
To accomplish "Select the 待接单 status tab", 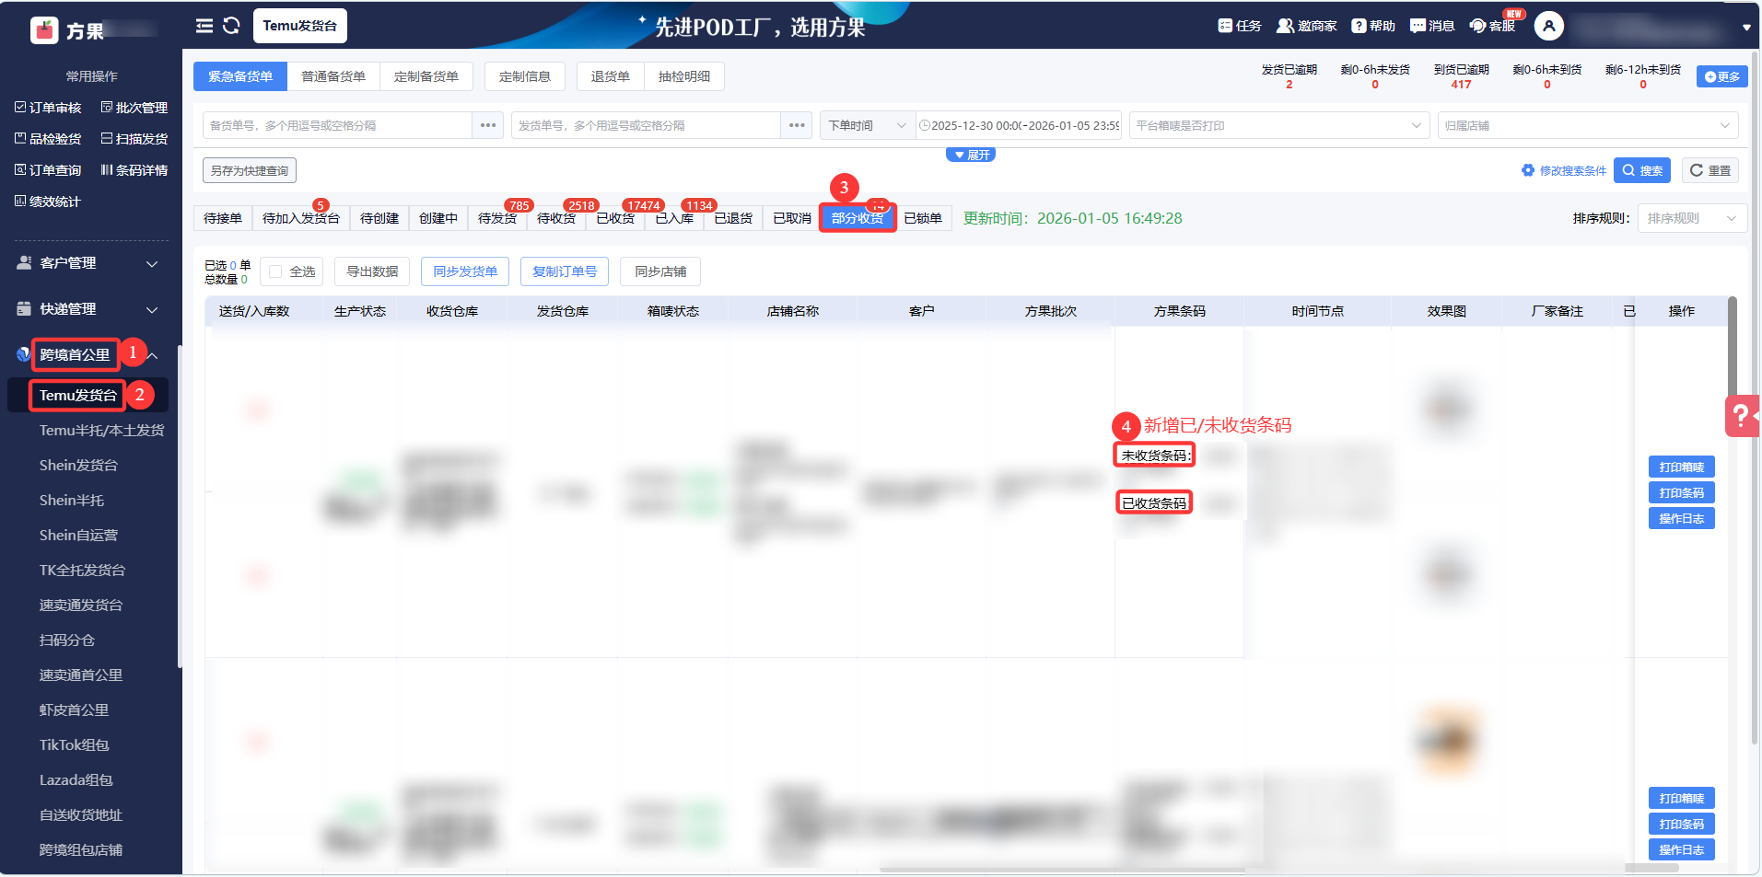I will coord(223,218).
